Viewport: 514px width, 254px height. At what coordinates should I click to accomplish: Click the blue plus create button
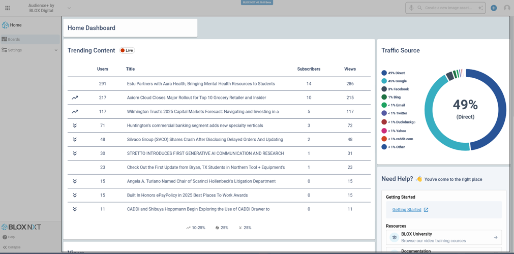coord(494,8)
